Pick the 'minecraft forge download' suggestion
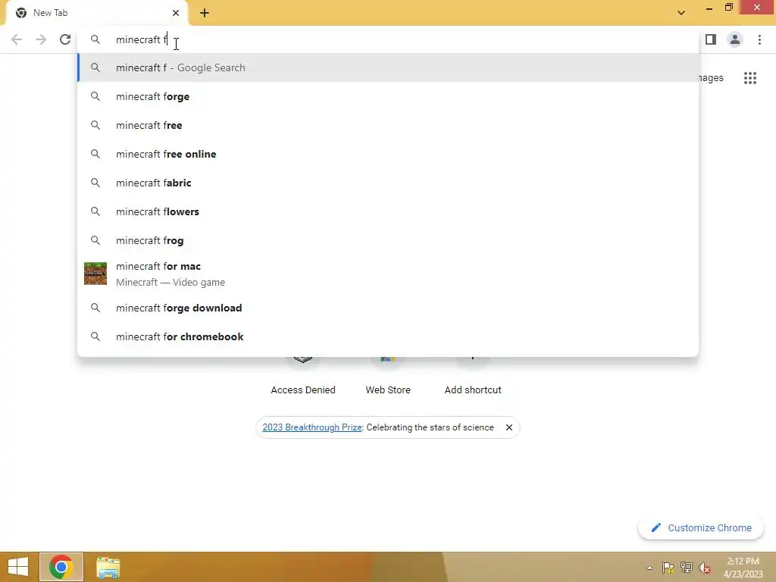Viewport: 776px width, 582px height. (388, 308)
